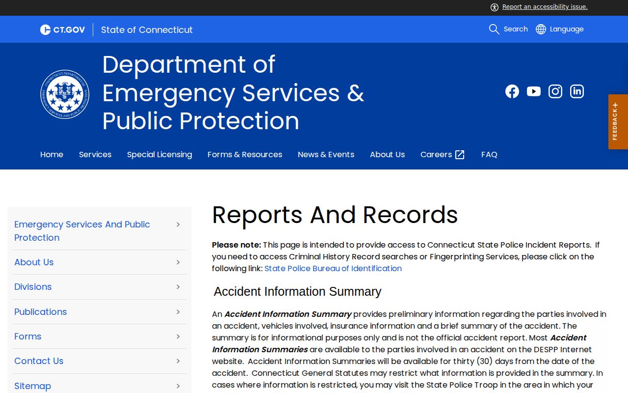The image size is (628, 393).
Task: Expand the Publications sidebar chevron
Action: click(x=178, y=312)
